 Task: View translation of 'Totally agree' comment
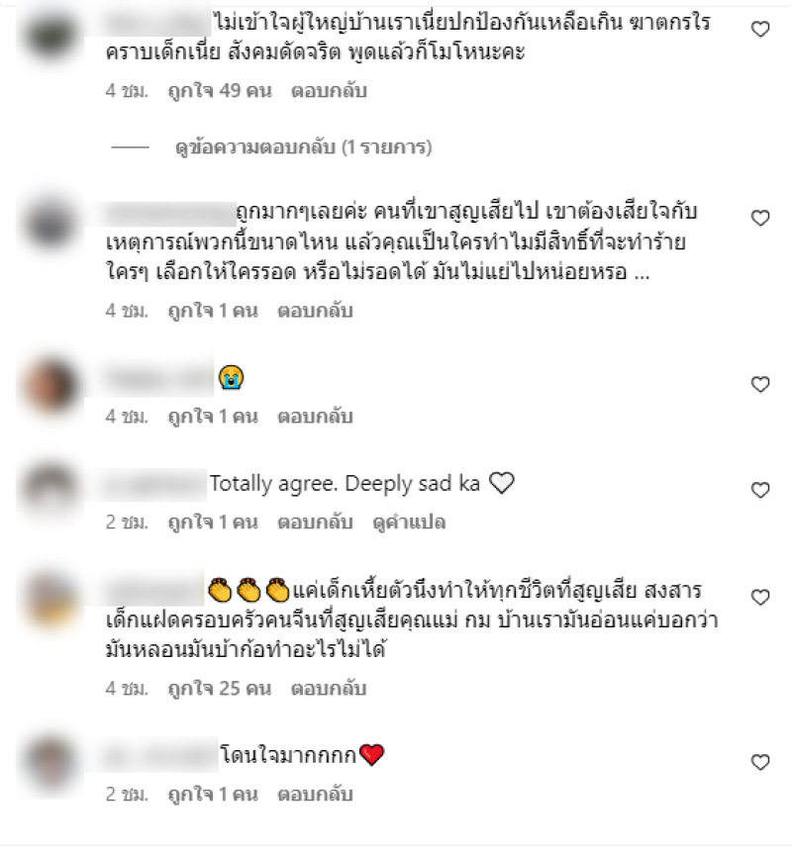tap(409, 522)
